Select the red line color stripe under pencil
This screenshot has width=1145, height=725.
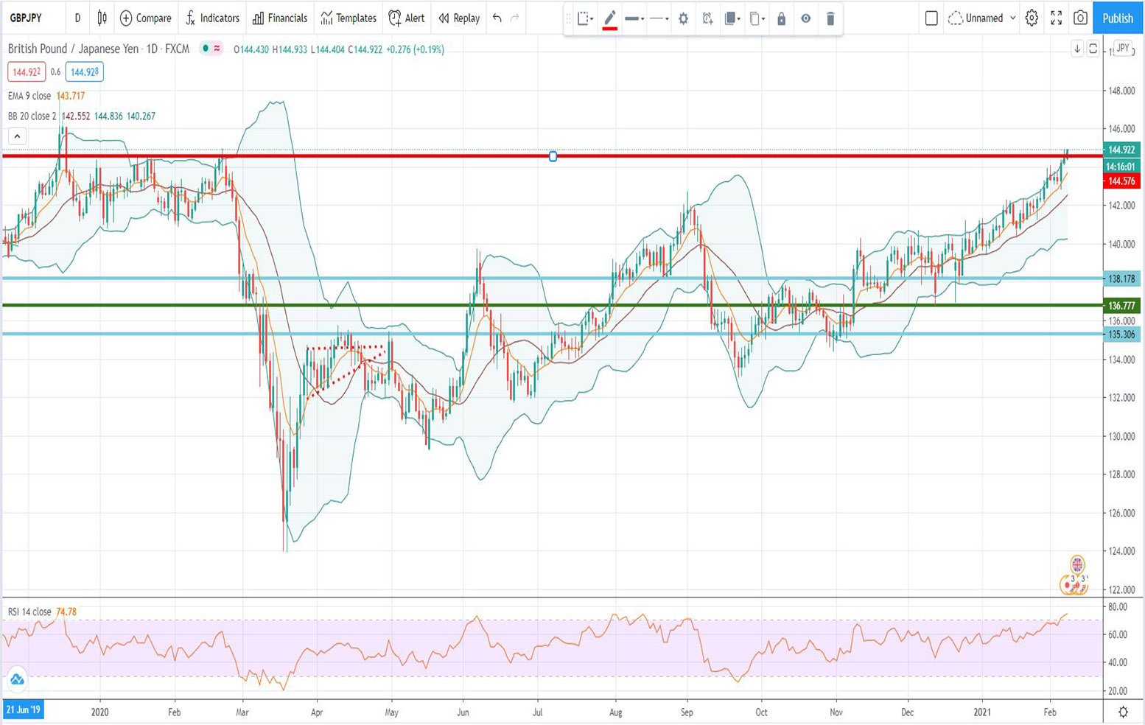[609, 28]
